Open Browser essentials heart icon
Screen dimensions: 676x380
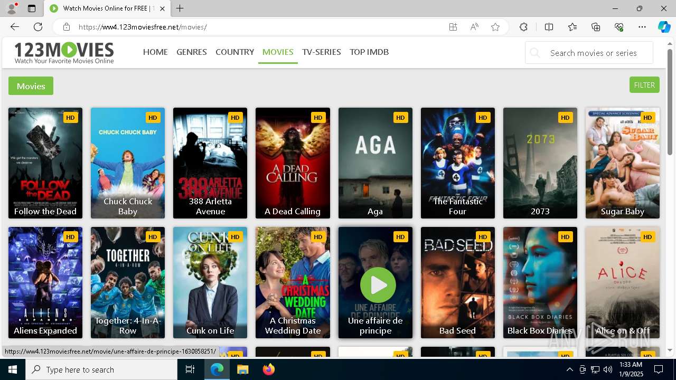(x=619, y=27)
